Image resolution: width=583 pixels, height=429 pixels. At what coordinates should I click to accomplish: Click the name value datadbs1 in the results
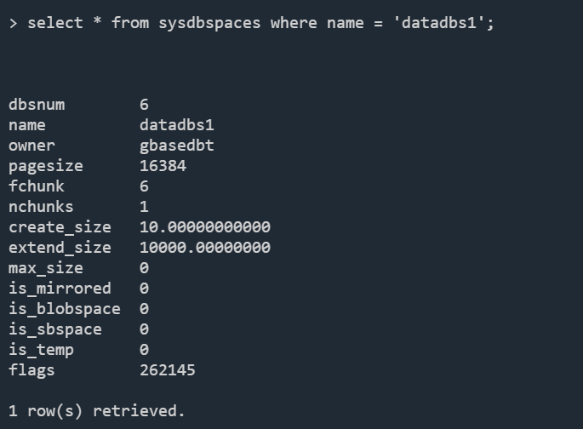pyautogui.click(x=177, y=125)
